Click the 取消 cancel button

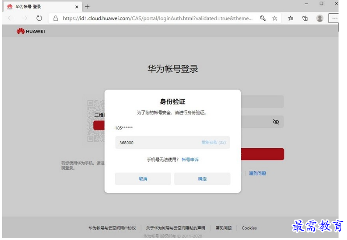point(143,179)
